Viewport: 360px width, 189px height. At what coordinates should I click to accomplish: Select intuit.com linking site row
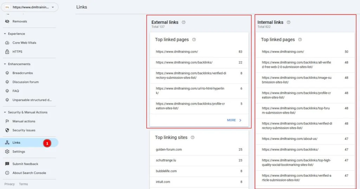[199, 182]
